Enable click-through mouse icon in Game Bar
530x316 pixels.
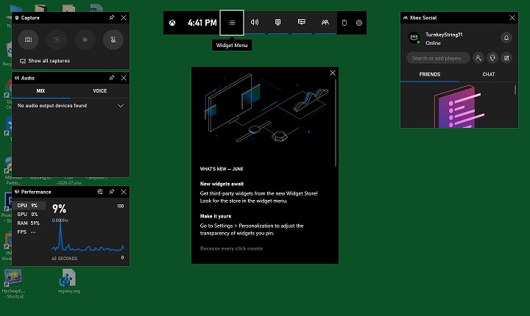click(x=344, y=23)
